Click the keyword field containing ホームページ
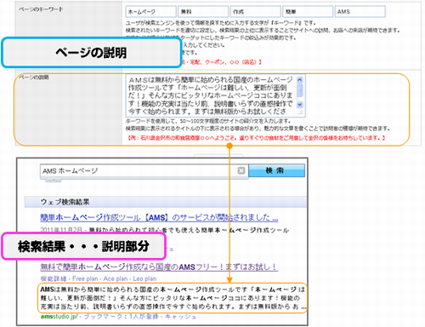The height and width of the screenshot is (327, 425). click(x=150, y=12)
